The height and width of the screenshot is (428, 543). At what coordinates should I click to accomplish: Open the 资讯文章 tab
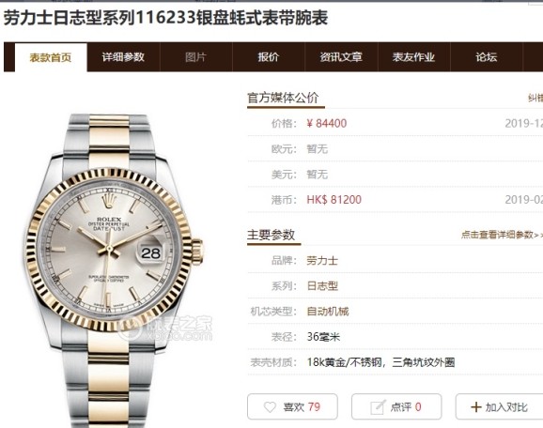click(x=341, y=57)
